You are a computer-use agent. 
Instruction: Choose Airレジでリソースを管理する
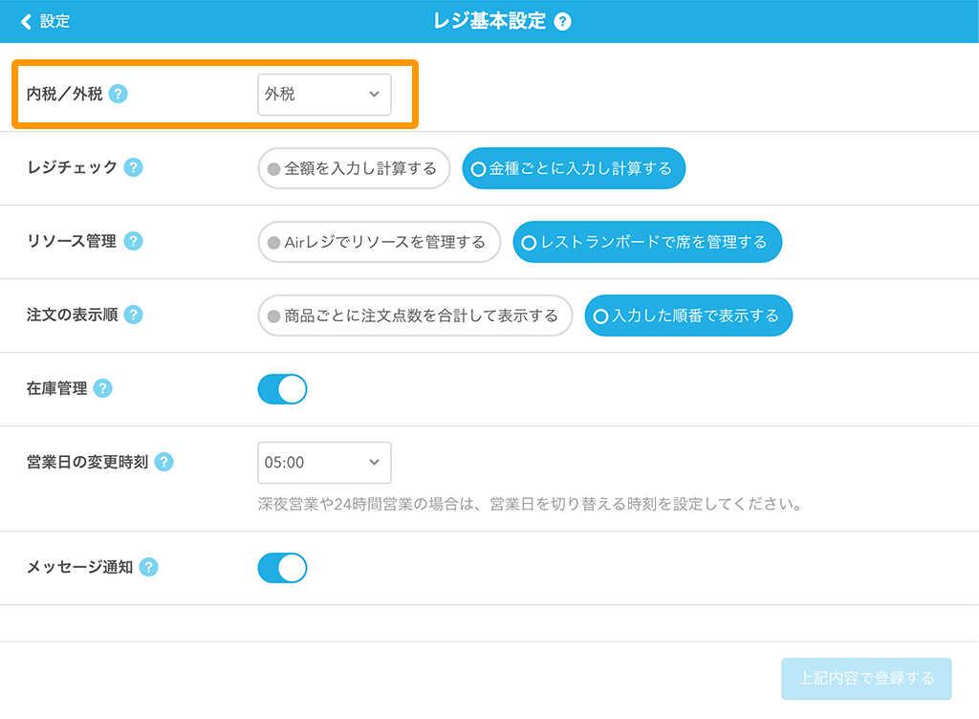pyautogui.click(x=379, y=242)
